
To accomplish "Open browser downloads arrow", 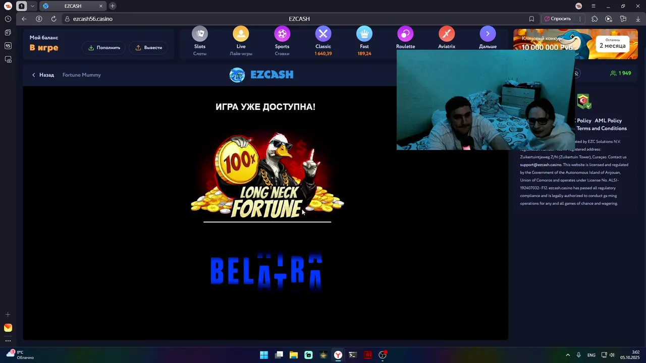I will (x=637, y=19).
